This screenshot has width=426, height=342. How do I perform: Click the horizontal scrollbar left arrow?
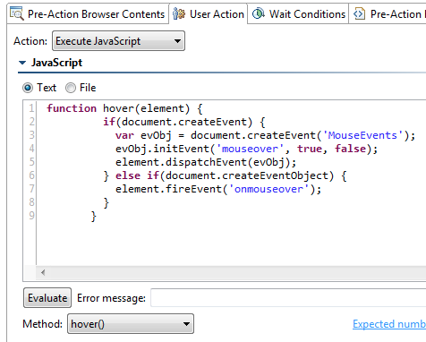click(x=43, y=272)
